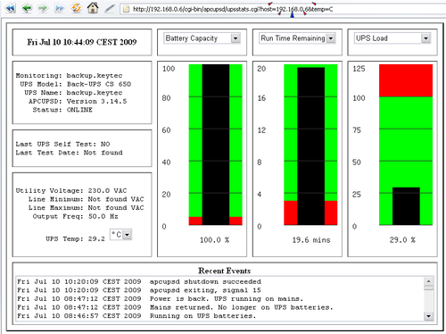Click event 'apcupsd shutdown succeeded'

(205, 281)
